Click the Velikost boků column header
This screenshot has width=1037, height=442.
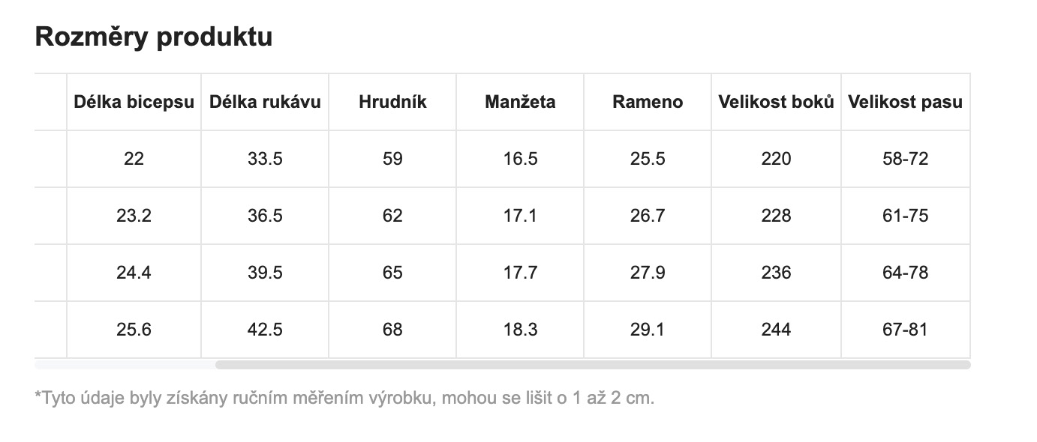pyautogui.click(x=776, y=102)
